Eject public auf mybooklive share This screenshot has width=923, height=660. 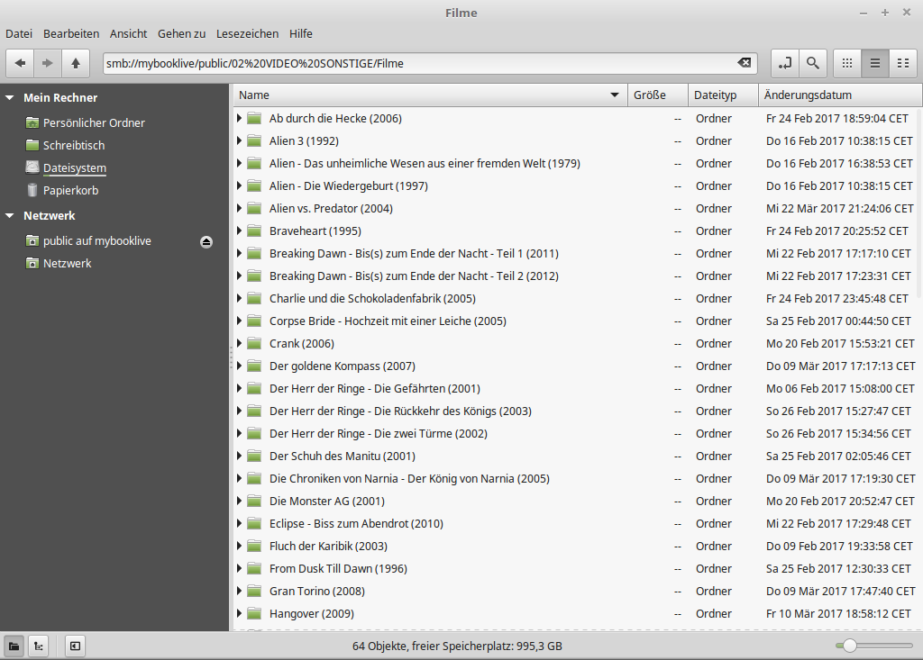click(x=206, y=241)
